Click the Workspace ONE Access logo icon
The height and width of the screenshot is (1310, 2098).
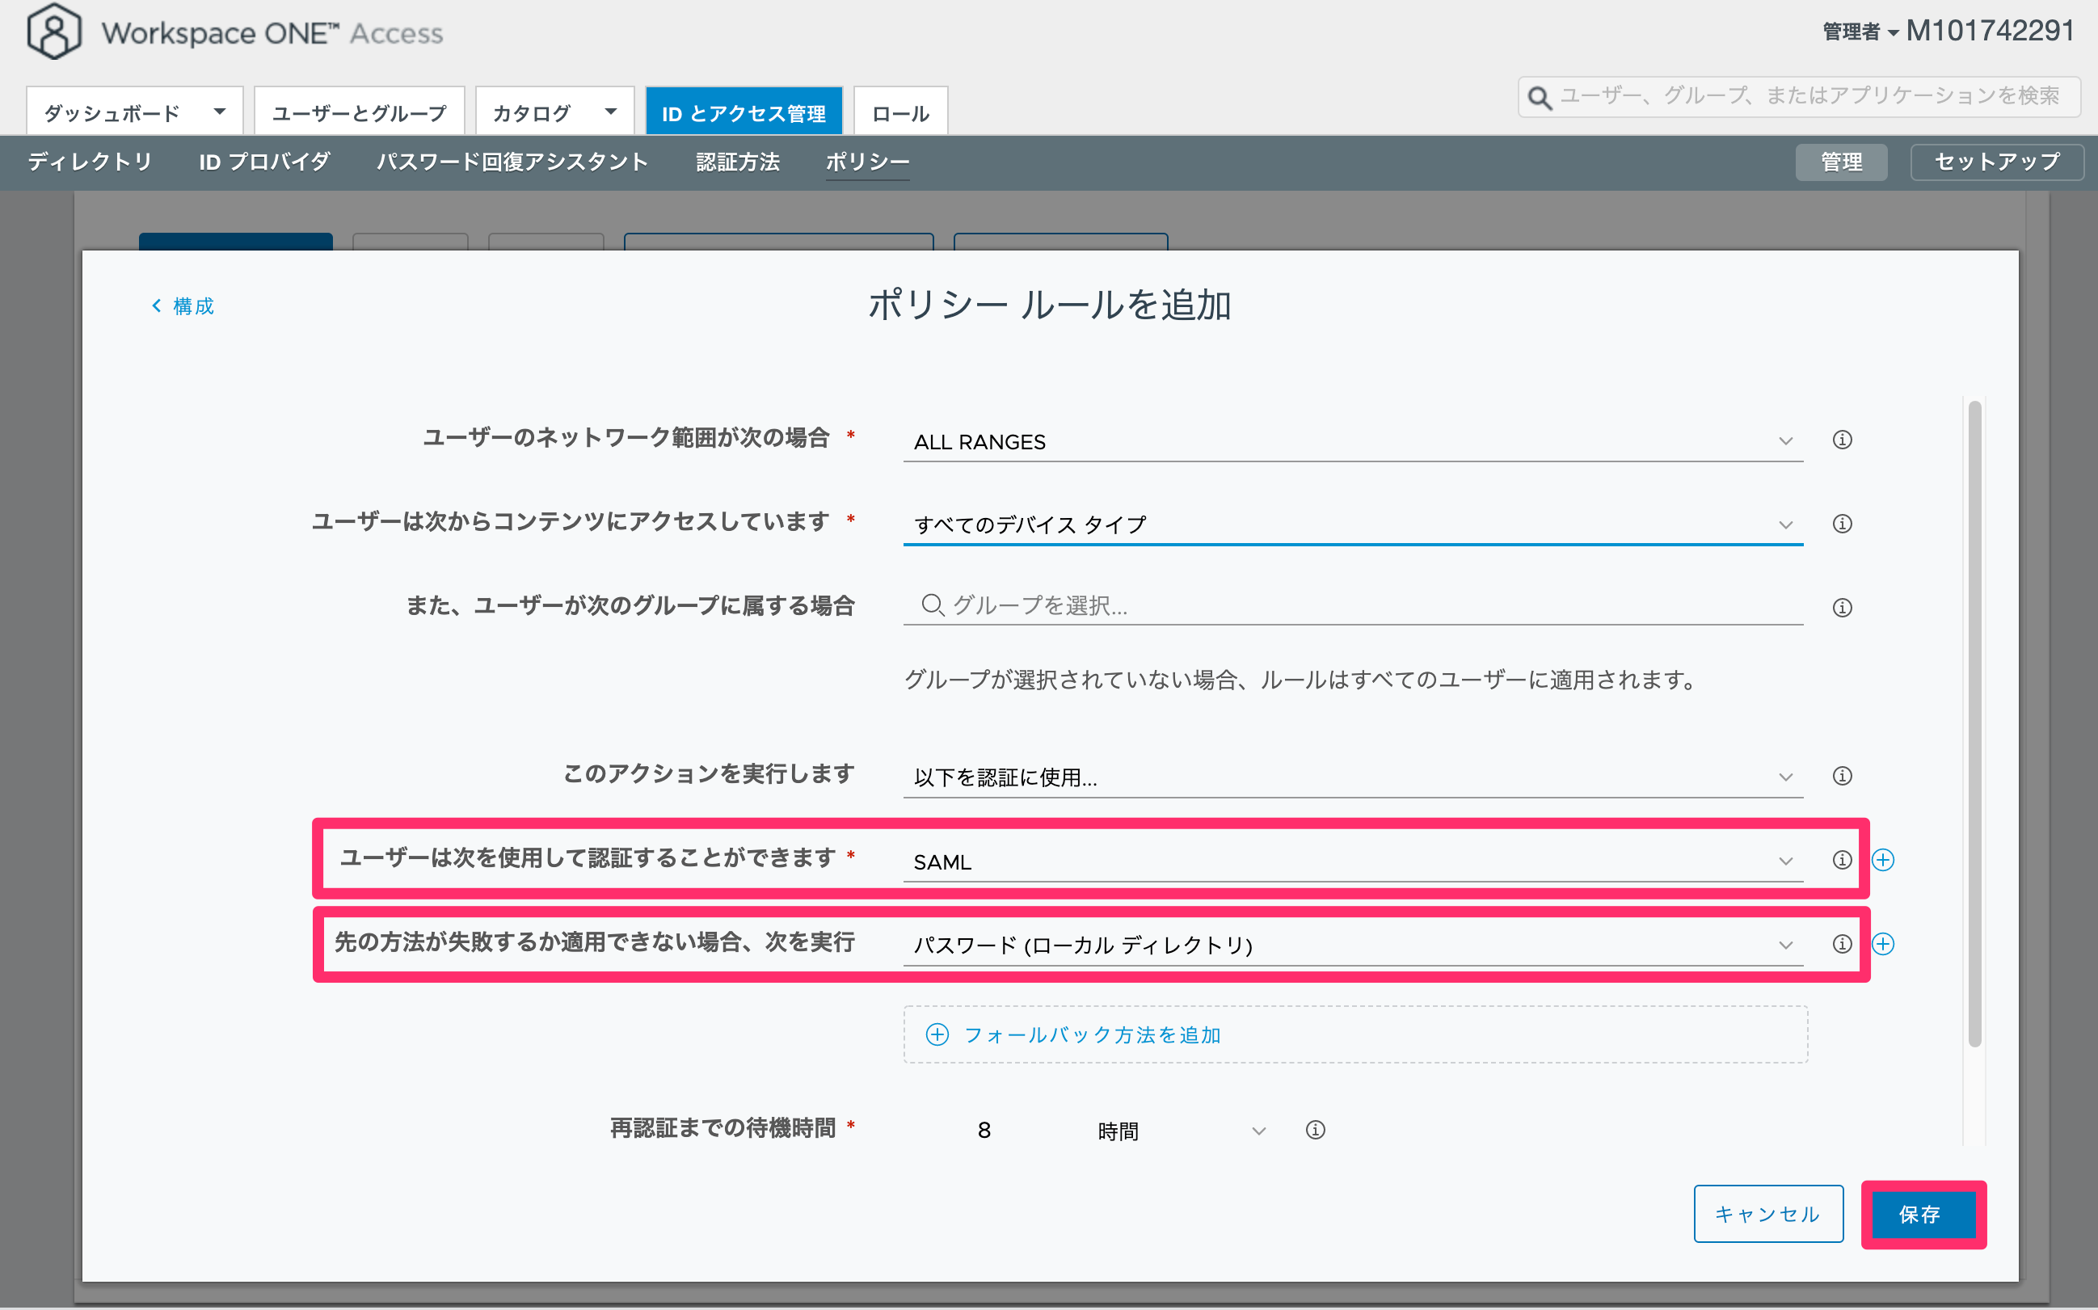[x=53, y=32]
